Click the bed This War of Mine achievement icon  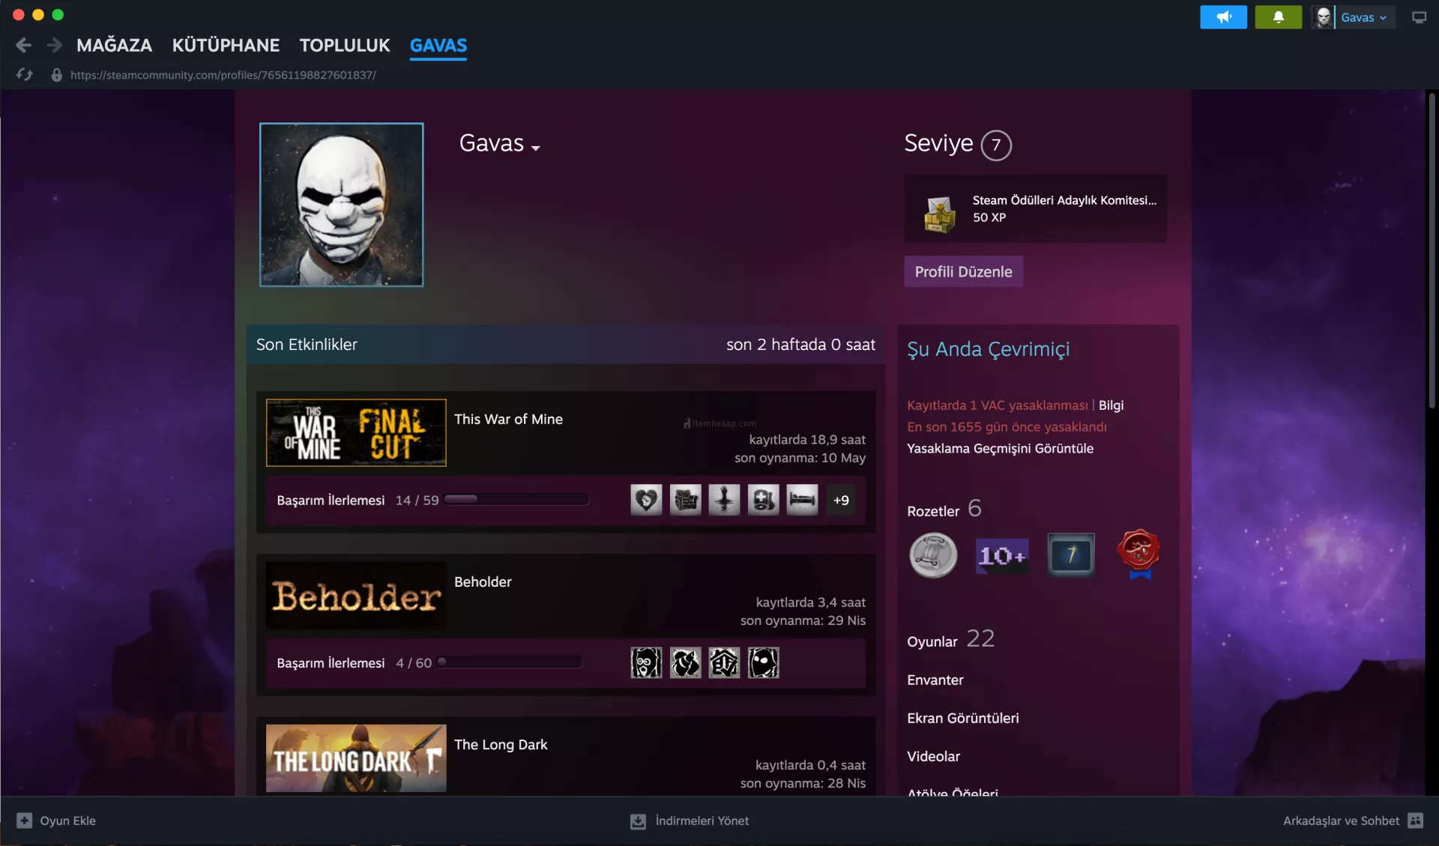coord(802,500)
